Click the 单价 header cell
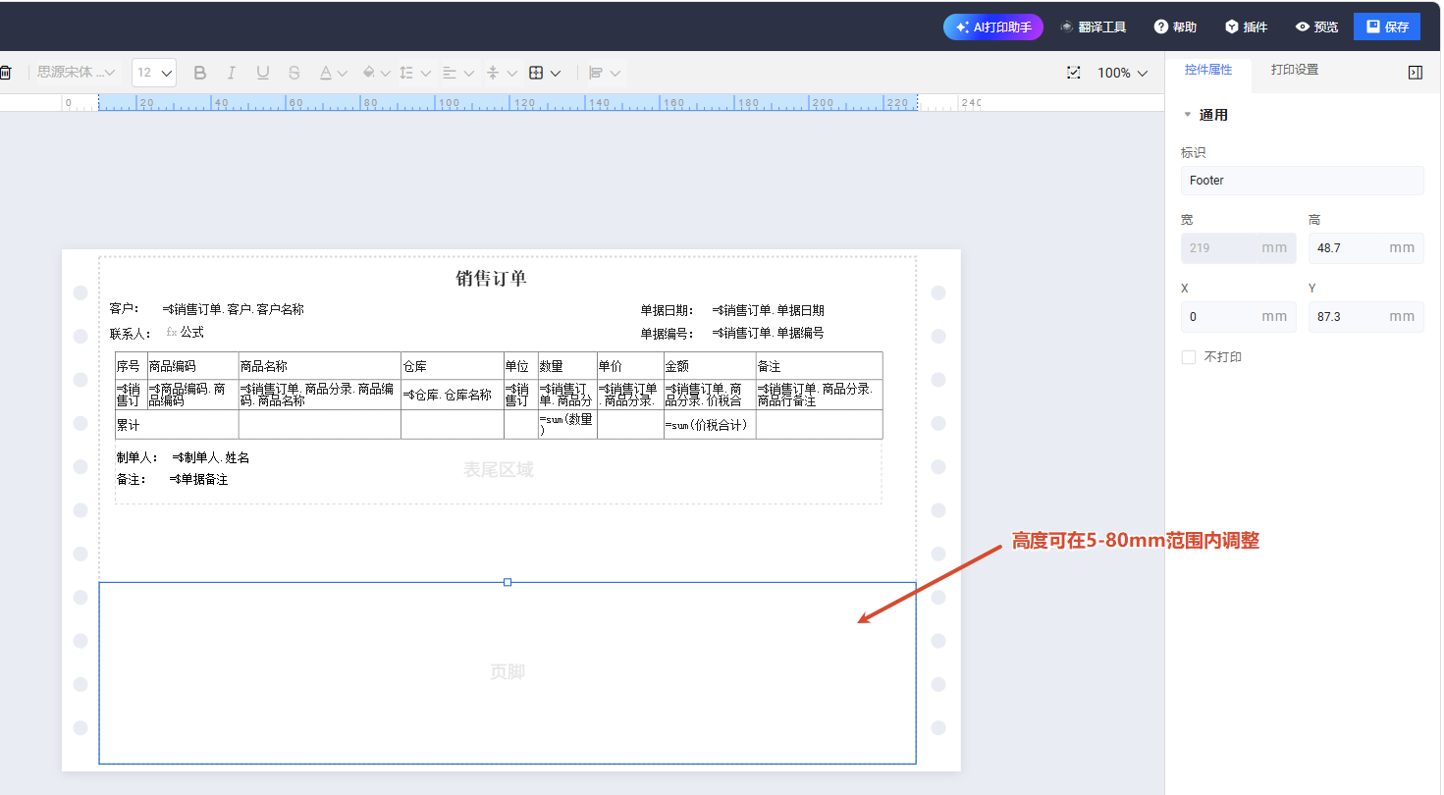This screenshot has height=795, width=1444. (630, 366)
